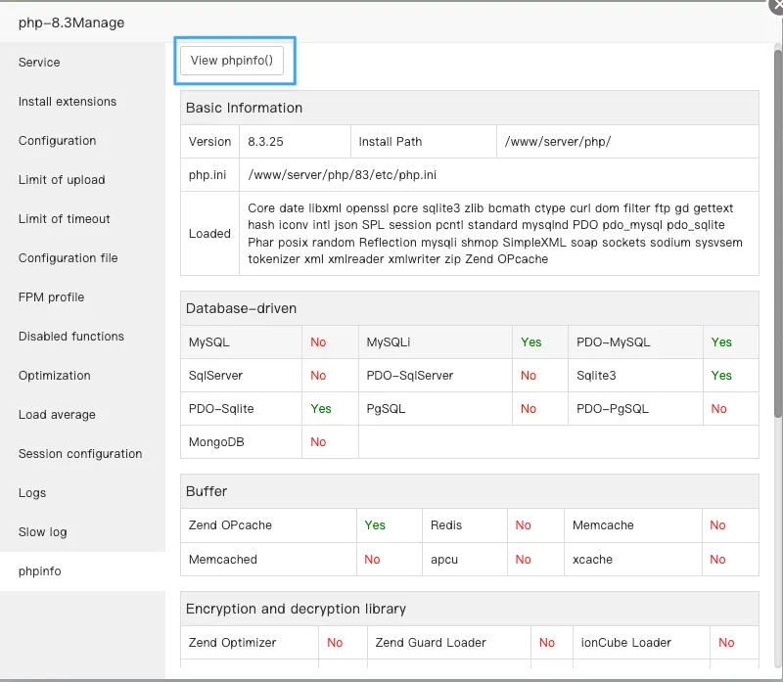The width and height of the screenshot is (783, 682).
Task: Show the Disabled functions list
Action: pos(71,337)
